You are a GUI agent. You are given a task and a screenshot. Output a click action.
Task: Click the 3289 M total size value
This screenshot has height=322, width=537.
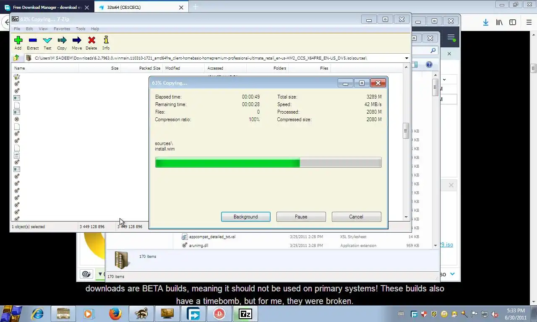[374, 97]
